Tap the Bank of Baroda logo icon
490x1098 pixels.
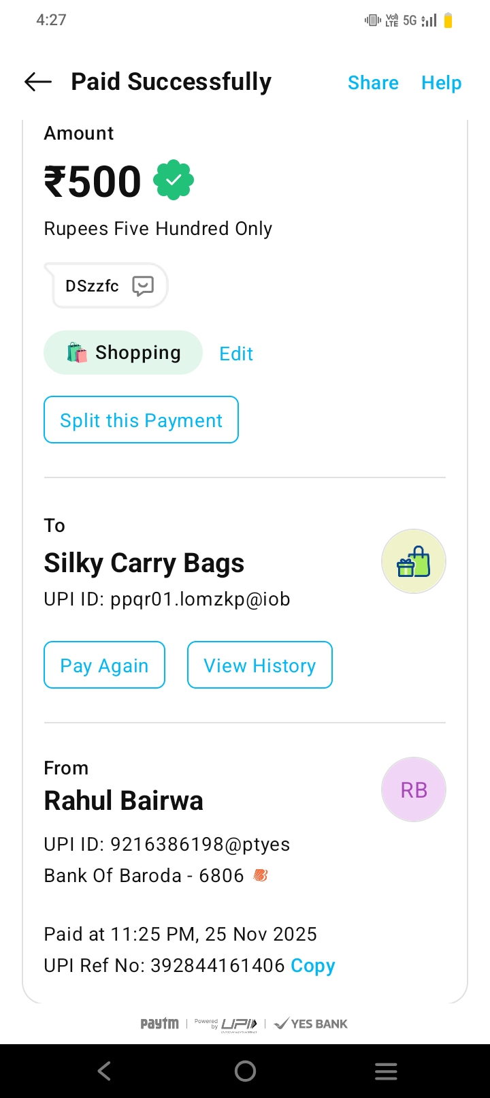261,875
